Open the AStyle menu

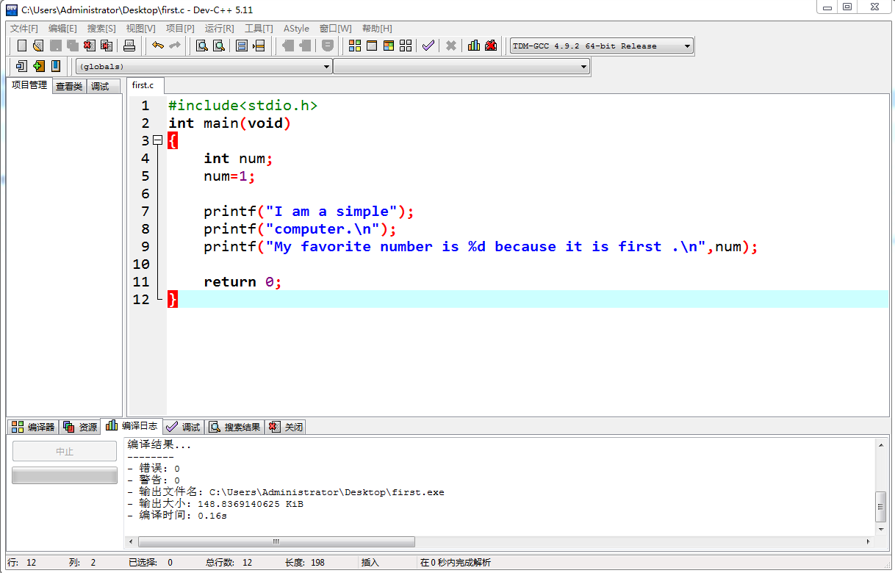296,28
